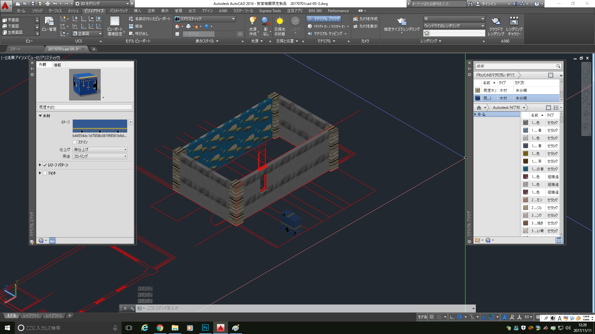The image size is (595, 334).
Task: Switch to the ホーム ribbon tab
Action: pyautogui.click(x=21, y=11)
